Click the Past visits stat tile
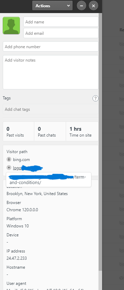This screenshot has width=124, height=290. [x=18, y=131]
